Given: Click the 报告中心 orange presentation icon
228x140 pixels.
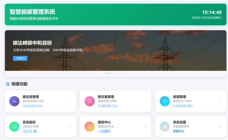Looking at the screenshot, I should [x=90, y=127].
